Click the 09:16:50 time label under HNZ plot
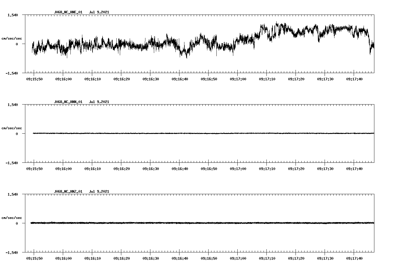Screen dimensions: 395x269 209,259
